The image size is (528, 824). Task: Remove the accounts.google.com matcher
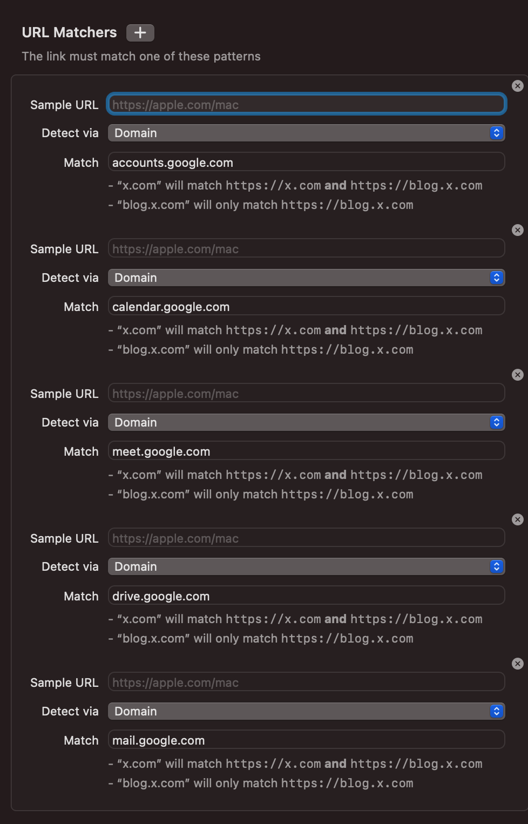click(518, 86)
